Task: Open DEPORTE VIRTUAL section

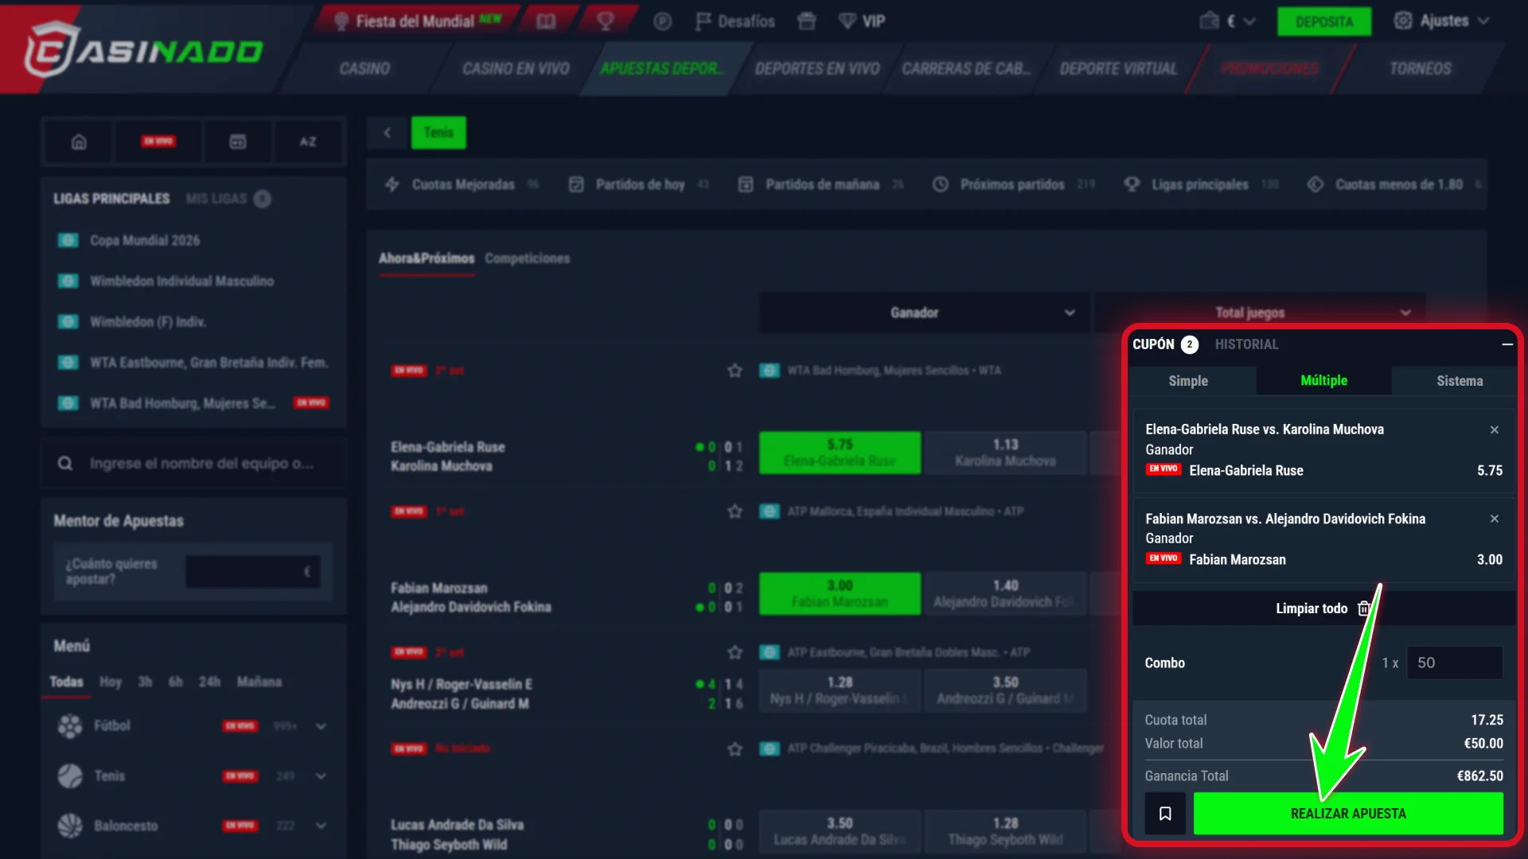Action: pos(1118,68)
